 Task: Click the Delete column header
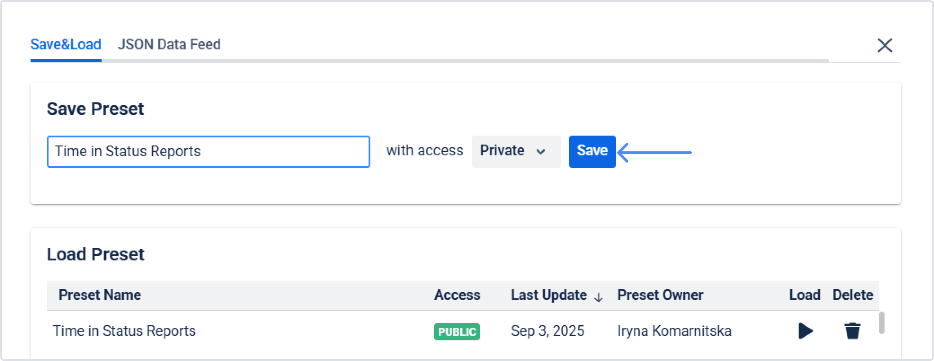pos(852,295)
